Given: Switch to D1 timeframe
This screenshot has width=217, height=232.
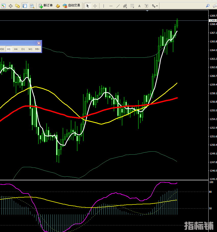Looking at the screenshot, I should tap(23, 49).
